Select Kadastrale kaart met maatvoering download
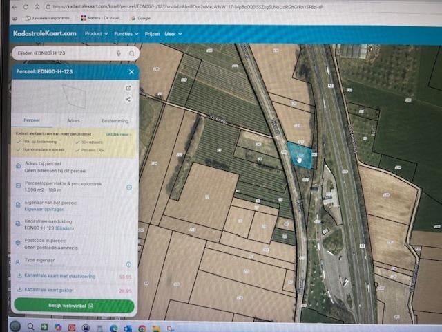Viewport: 442px width, 332px height. [74, 276]
